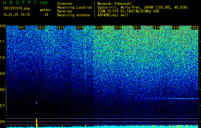201x128 pixels.
Task: Click the 1919 time marker
Action: point(175,28)
